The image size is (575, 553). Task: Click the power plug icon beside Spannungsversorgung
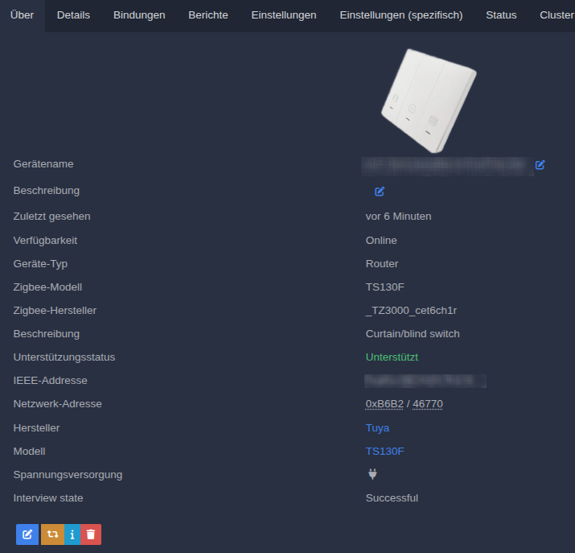(x=372, y=474)
